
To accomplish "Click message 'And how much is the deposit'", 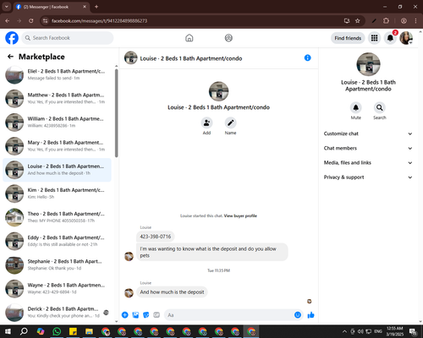I will click(172, 292).
